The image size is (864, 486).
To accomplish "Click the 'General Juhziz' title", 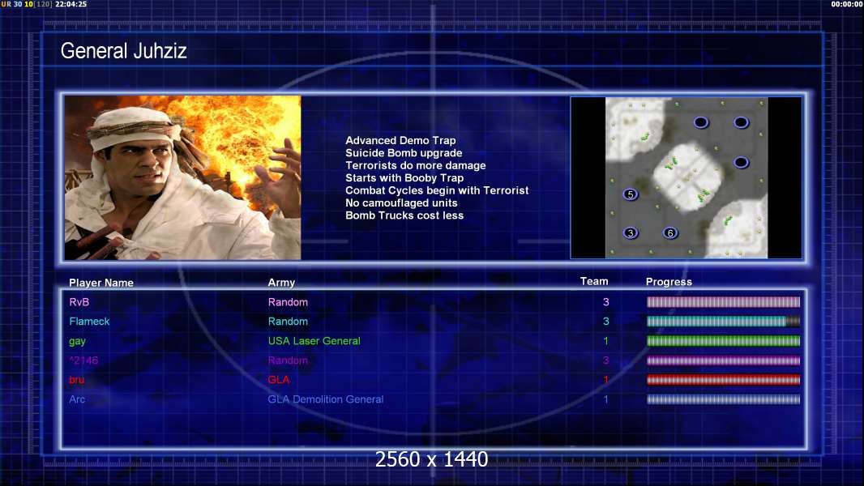I will pyautogui.click(x=123, y=51).
